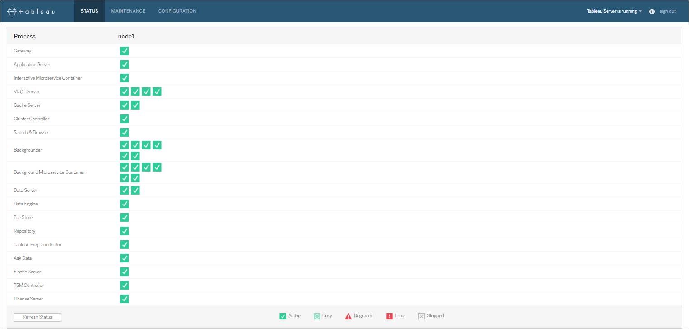Open the Data Server process link
689x329 pixels.
pyautogui.click(x=26, y=191)
